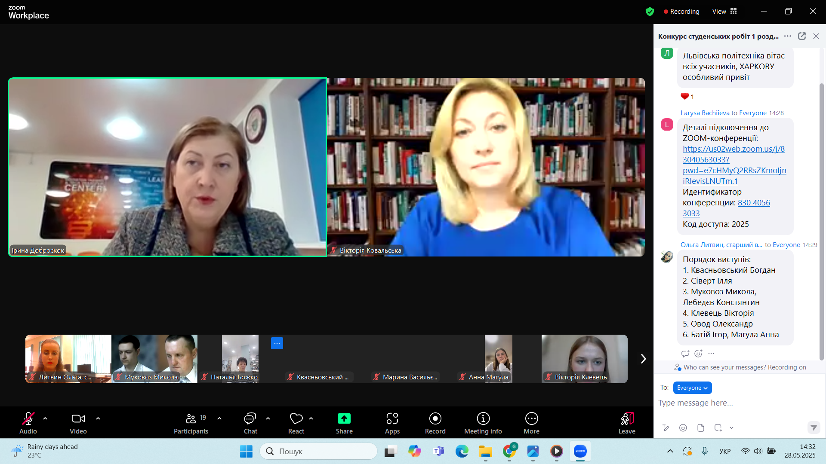Expand reaction options arrow next to React
This screenshot has height=464, width=826.
point(311,418)
